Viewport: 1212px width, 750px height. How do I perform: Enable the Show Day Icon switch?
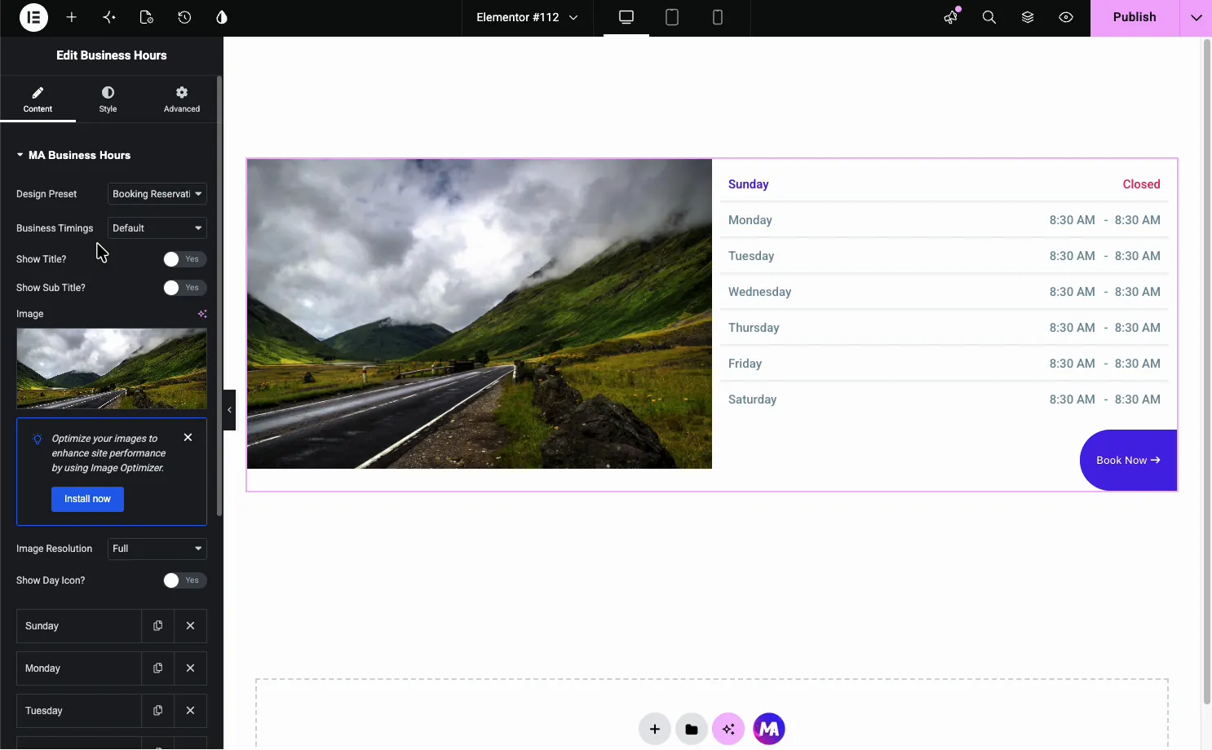(x=184, y=580)
